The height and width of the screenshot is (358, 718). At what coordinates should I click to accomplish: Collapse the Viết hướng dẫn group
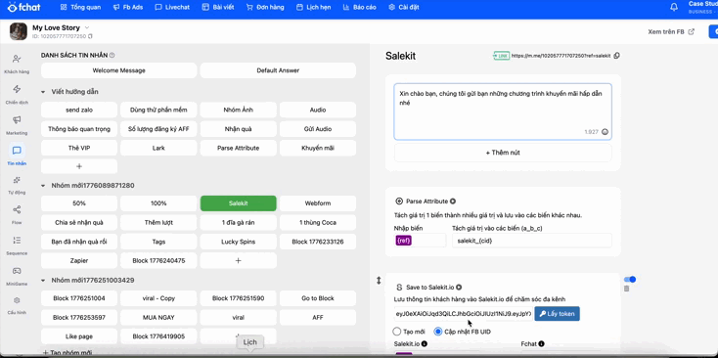coord(43,92)
